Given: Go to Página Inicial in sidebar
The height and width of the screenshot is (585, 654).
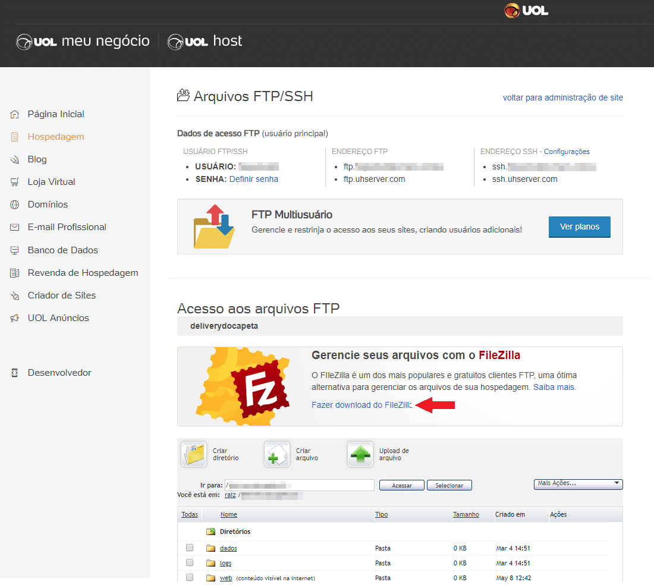Looking at the screenshot, I should (x=56, y=114).
